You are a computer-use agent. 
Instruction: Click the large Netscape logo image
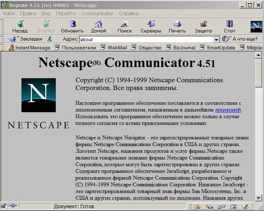[x=39, y=95]
